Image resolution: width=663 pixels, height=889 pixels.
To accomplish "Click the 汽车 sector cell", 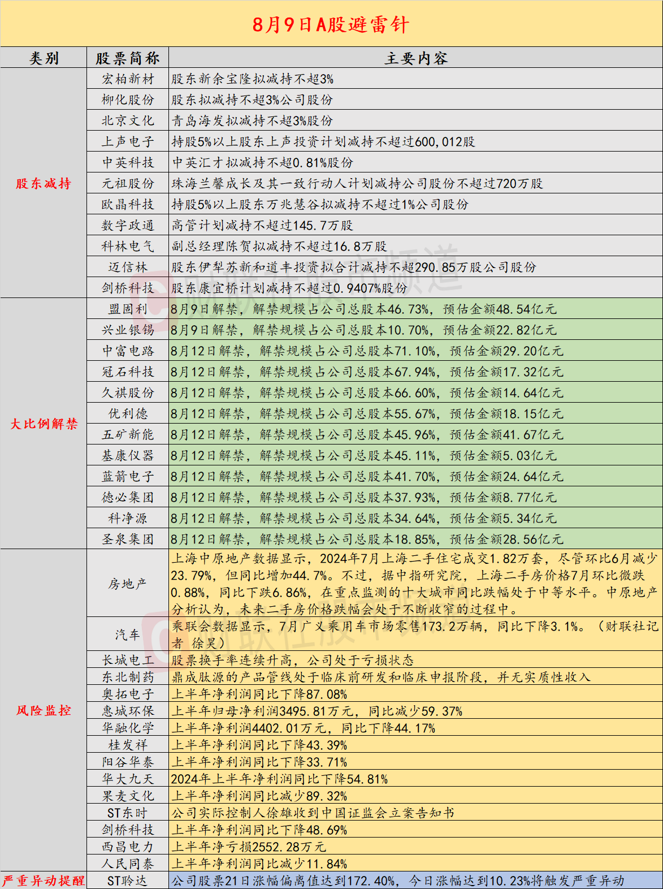I will click(128, 635).
